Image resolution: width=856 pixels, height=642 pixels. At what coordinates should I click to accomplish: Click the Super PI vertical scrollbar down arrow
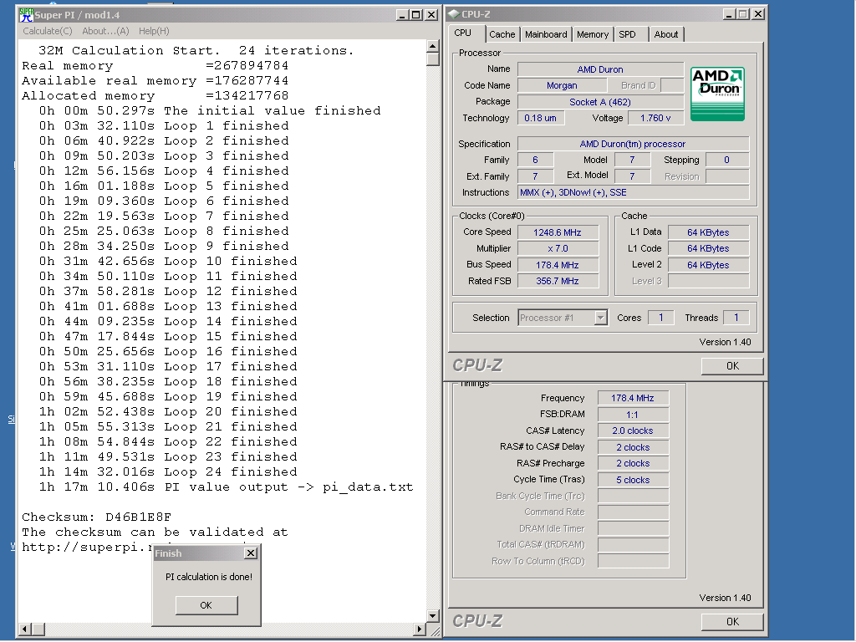[432, 616]
